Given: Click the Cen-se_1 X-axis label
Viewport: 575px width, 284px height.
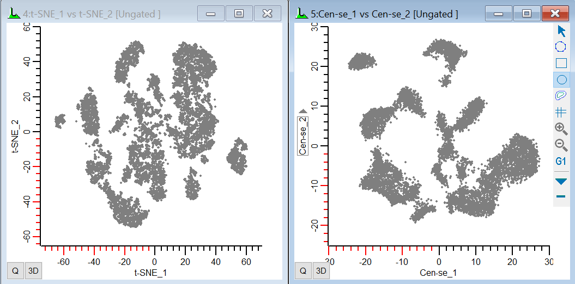Looking at the screenshot, I should coord(439,271).
